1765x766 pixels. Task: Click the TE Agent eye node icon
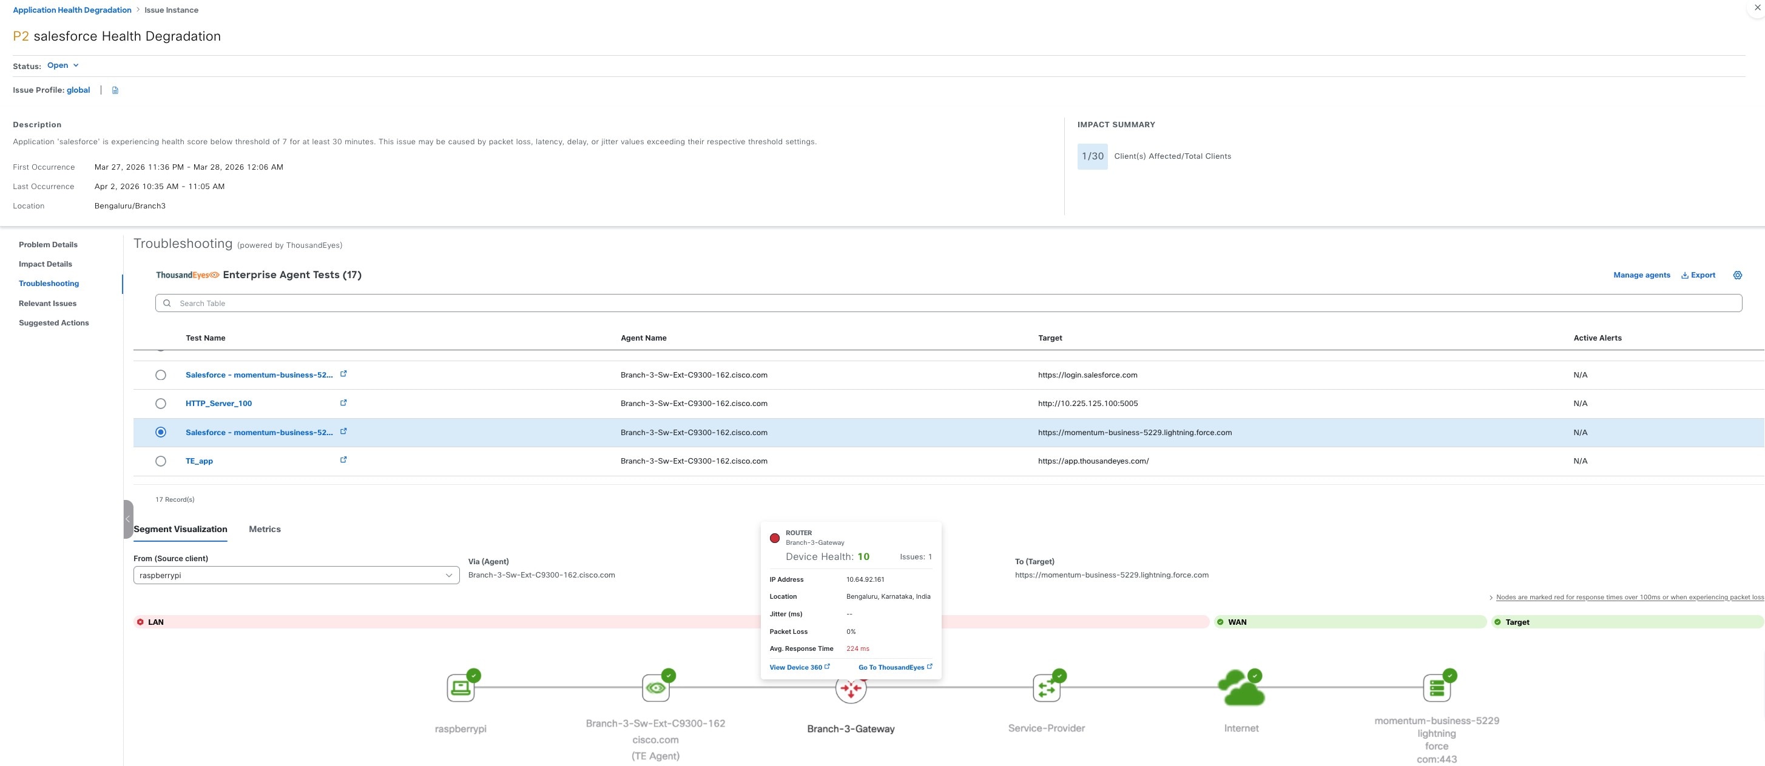656,687
